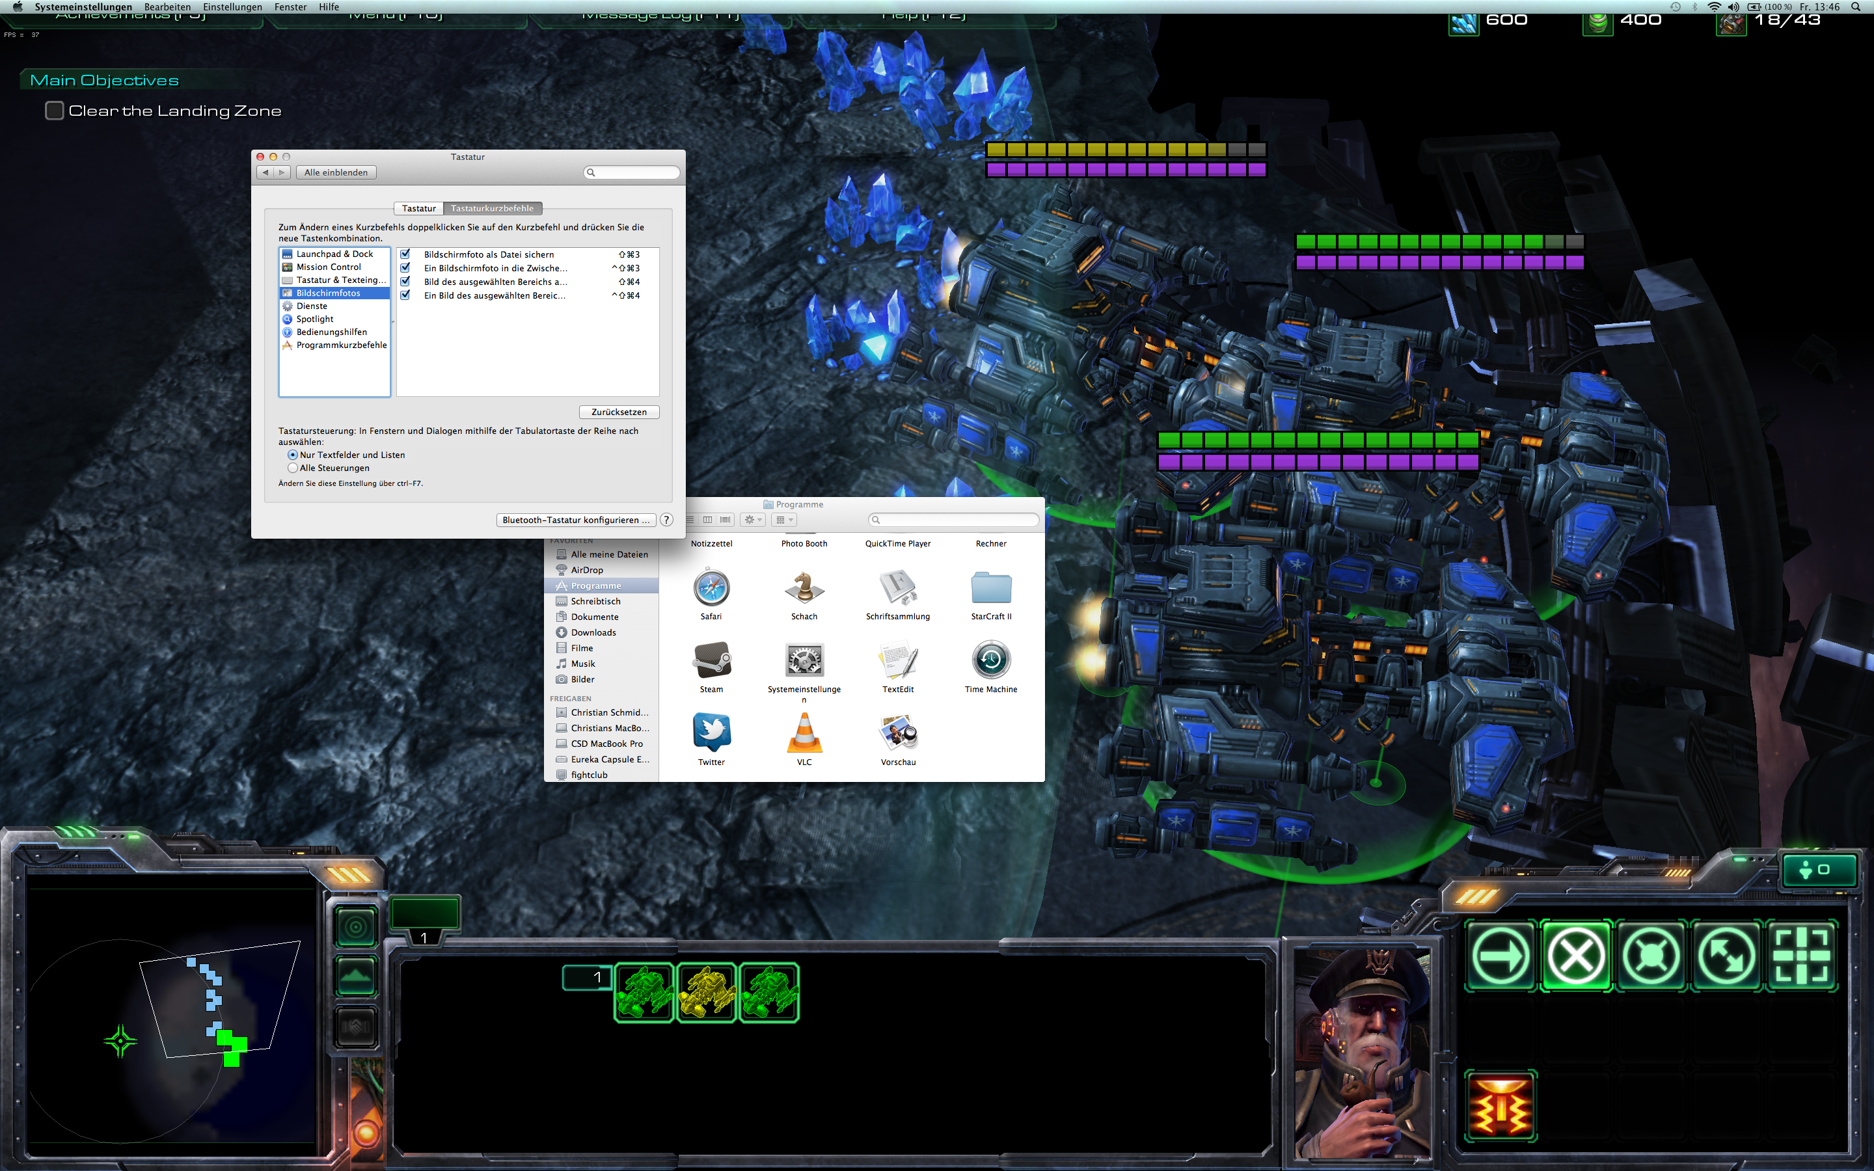Screen dimensions: 1874x1171
Task: Click the Finder Programme search field
Action: (x=953, y=520)
